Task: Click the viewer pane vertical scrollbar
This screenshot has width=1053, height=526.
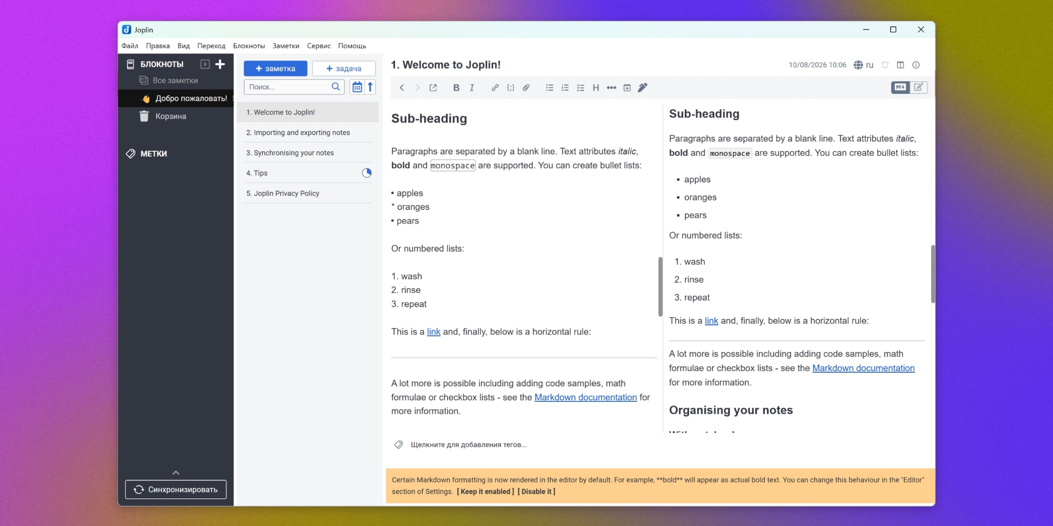Action: click(932, 274)
